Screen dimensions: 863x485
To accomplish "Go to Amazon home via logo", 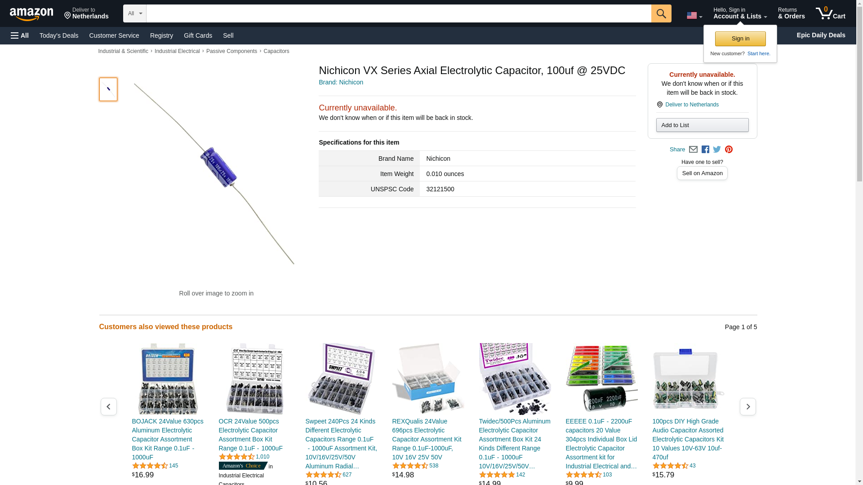I will 31,14.
